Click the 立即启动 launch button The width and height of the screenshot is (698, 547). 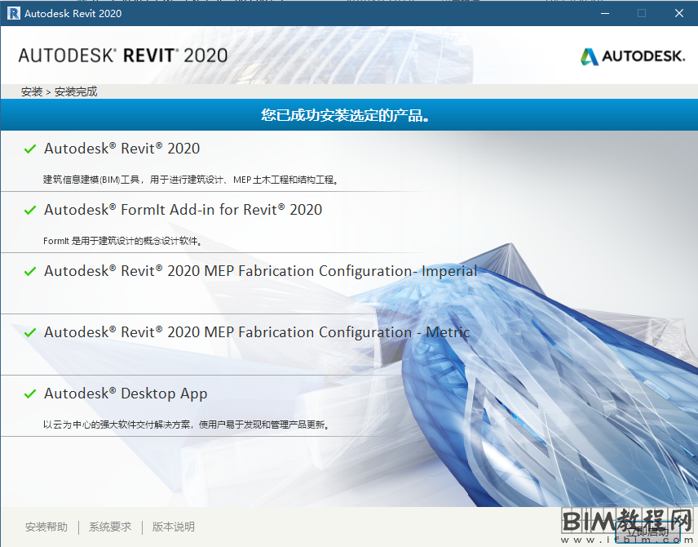pyautogui.click(x=648, y=531)
